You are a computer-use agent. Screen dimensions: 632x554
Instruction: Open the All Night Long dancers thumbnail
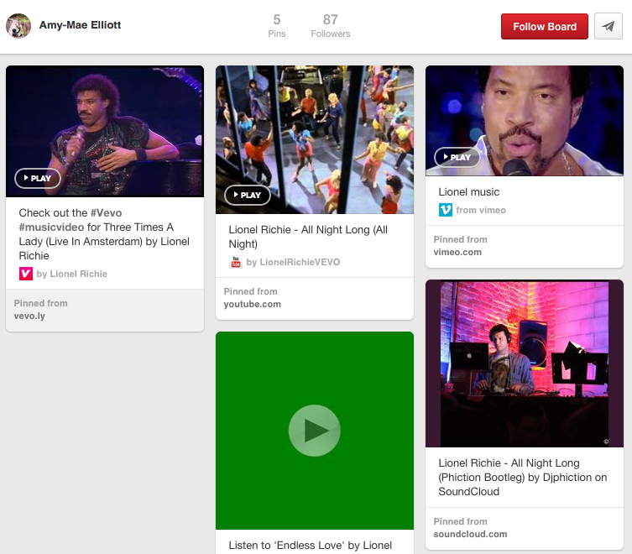coord(315,139)
